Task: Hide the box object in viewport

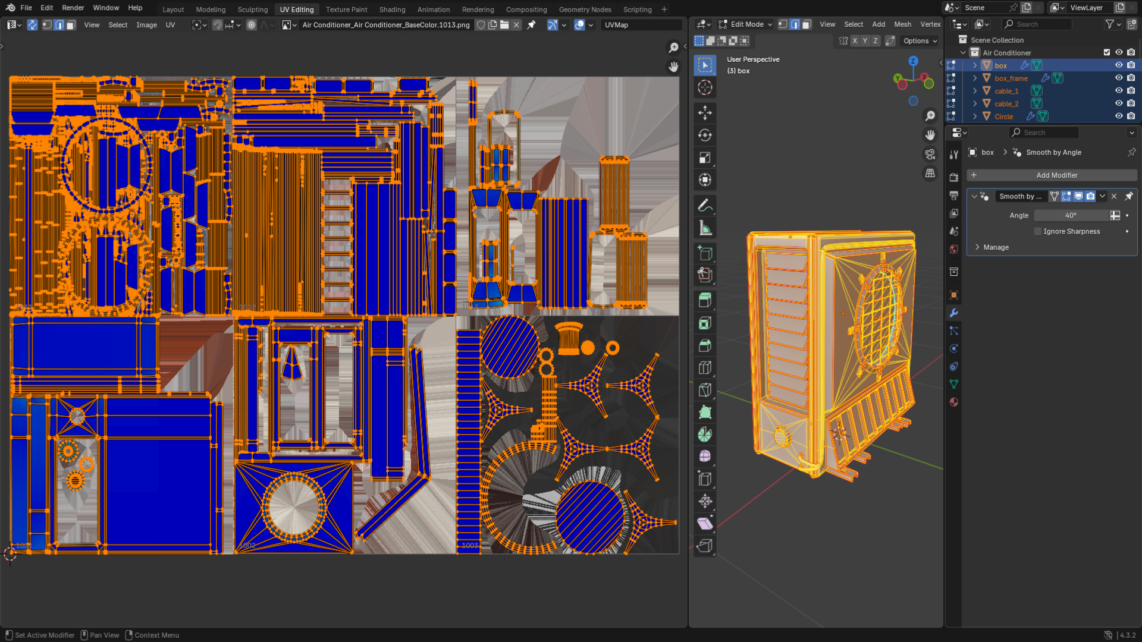Action: click(x=1119, y=65)
